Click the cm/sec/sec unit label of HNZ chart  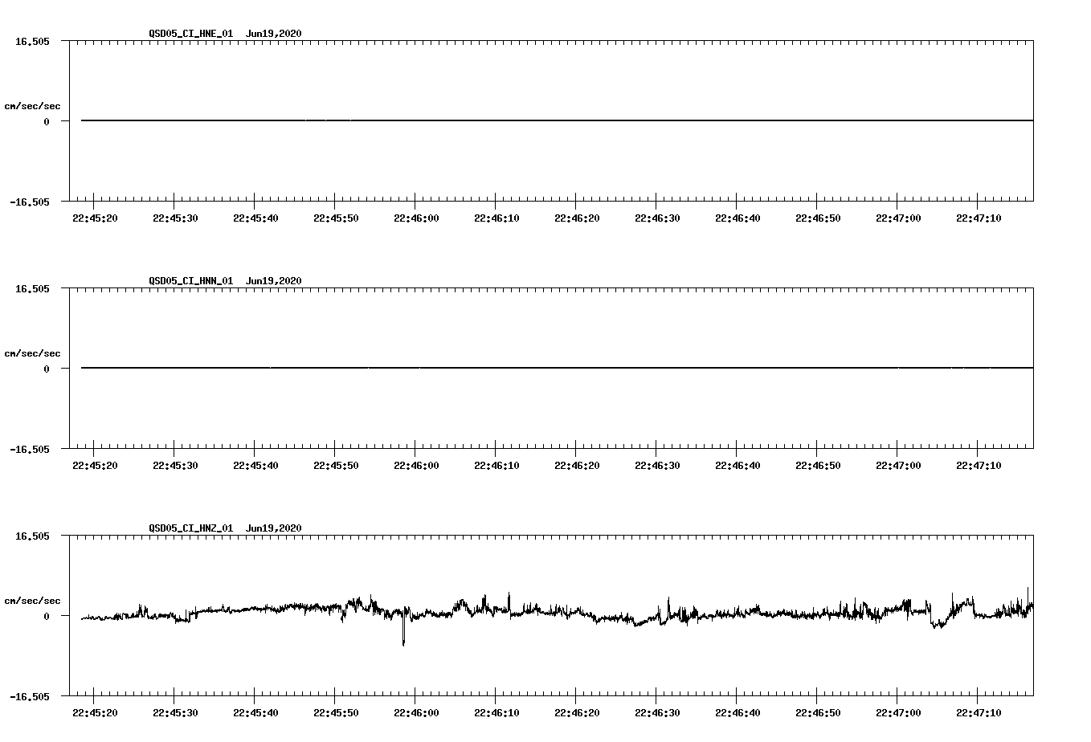(x=32, y=601)
